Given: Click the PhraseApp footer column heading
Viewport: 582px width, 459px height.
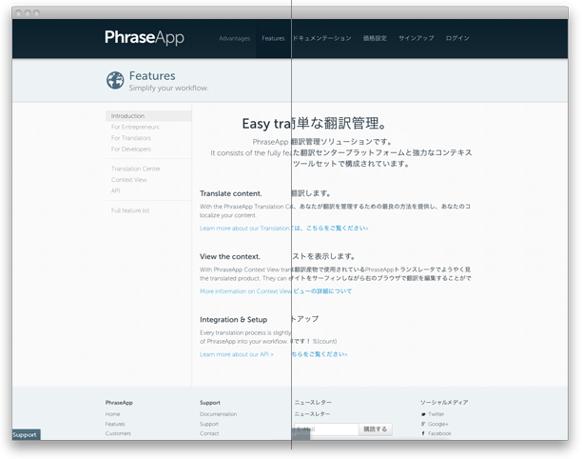Looking at the screenshot, I should pyautogui.click(x=119, y=403).
